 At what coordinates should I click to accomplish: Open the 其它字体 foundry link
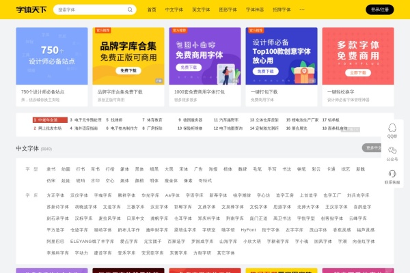click(225, 253)
